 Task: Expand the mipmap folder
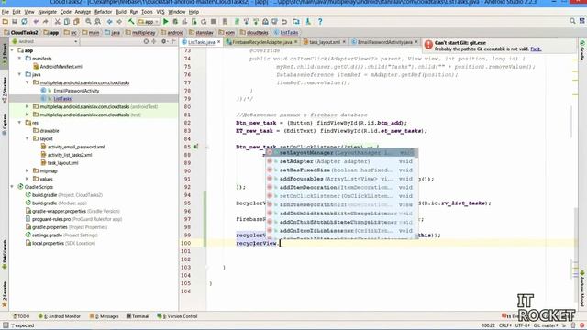[x=27, y=171]
